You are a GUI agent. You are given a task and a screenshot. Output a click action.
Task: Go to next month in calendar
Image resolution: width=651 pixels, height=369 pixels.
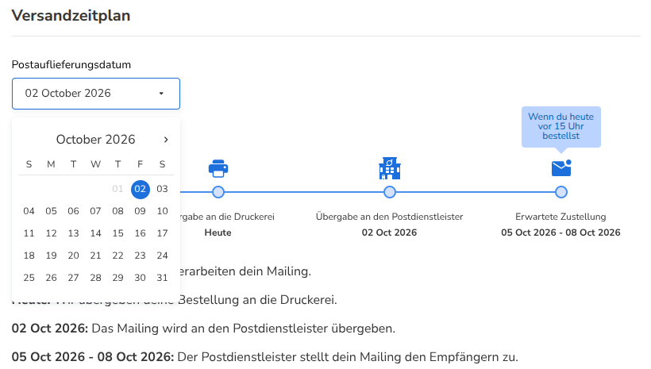coord(166,140)
